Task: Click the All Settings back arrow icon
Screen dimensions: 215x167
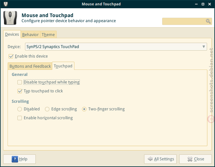Action: point(150,159)
